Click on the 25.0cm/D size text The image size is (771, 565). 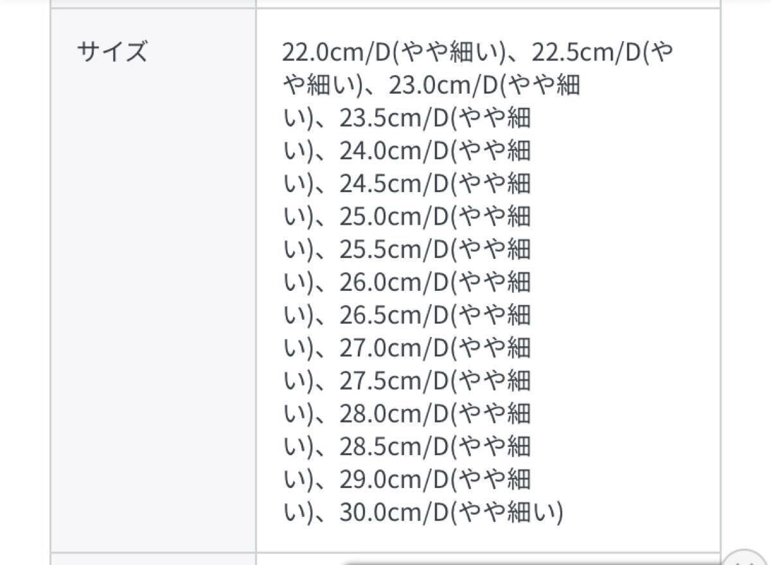tap(393, 217)
